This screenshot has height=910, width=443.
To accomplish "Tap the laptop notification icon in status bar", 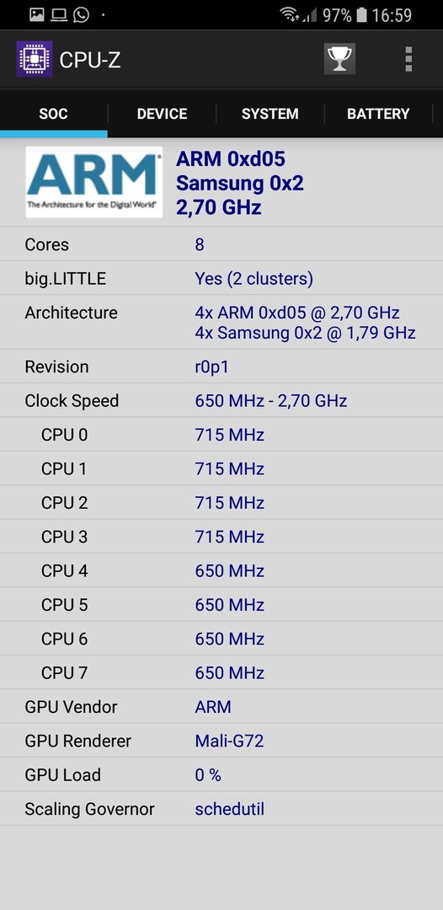I will point(59,15).
